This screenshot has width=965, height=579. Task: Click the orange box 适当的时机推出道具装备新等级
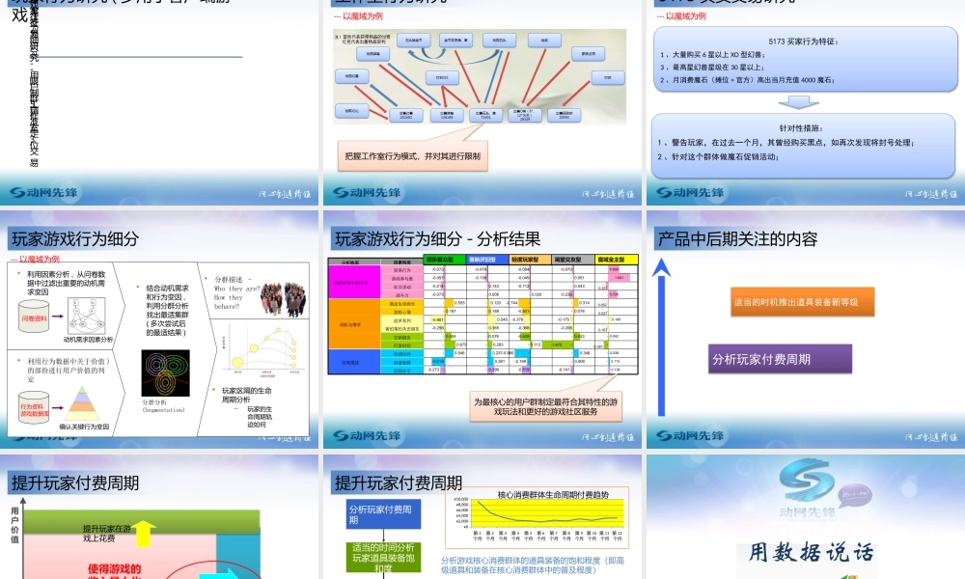pyautogui.click(x=803, y=302)
